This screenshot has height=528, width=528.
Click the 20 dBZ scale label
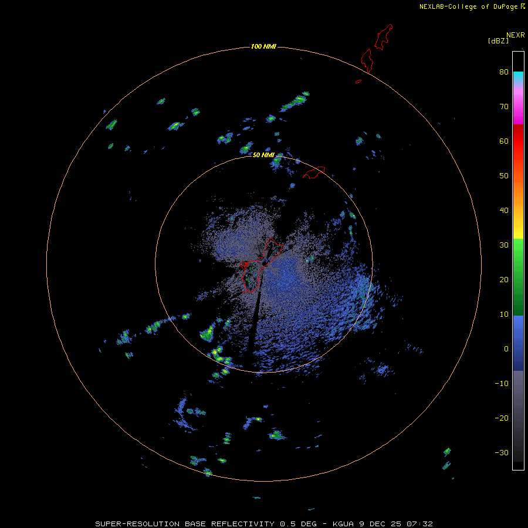(504, 280)
